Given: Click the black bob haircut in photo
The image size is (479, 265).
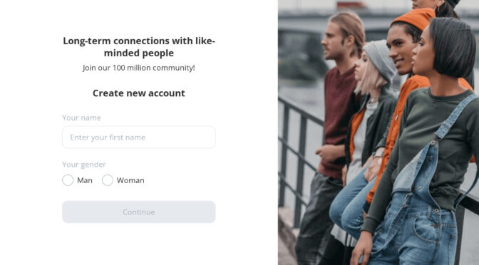Looking at the screenshot, I should [x=452, y=46].
